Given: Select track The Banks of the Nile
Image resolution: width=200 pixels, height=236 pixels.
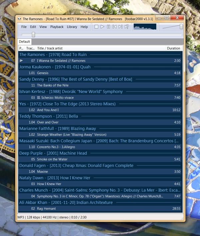Looking at the screenshot, I should coord(100,85).
